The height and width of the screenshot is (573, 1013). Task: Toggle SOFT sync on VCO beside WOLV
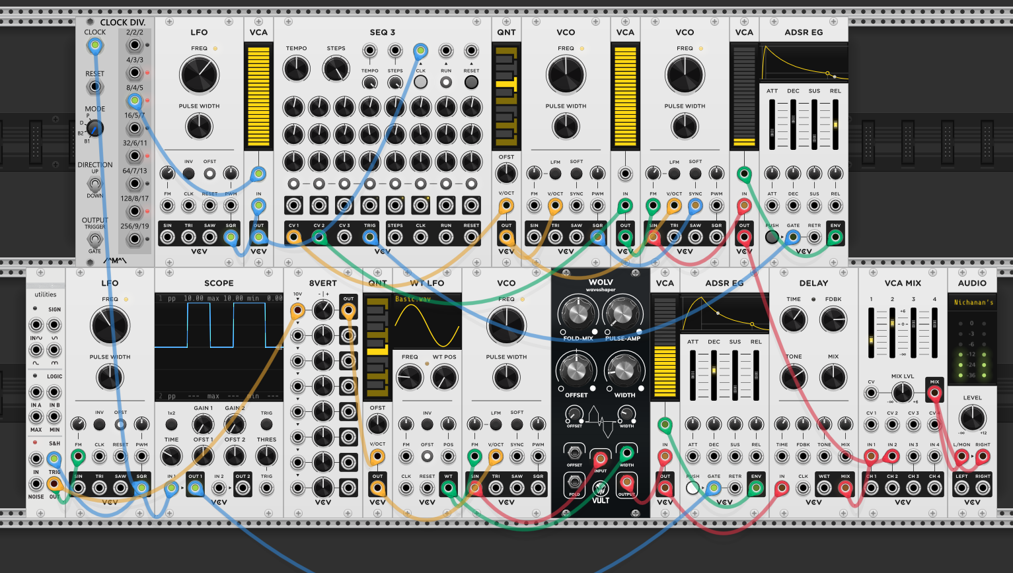[517, 424]
